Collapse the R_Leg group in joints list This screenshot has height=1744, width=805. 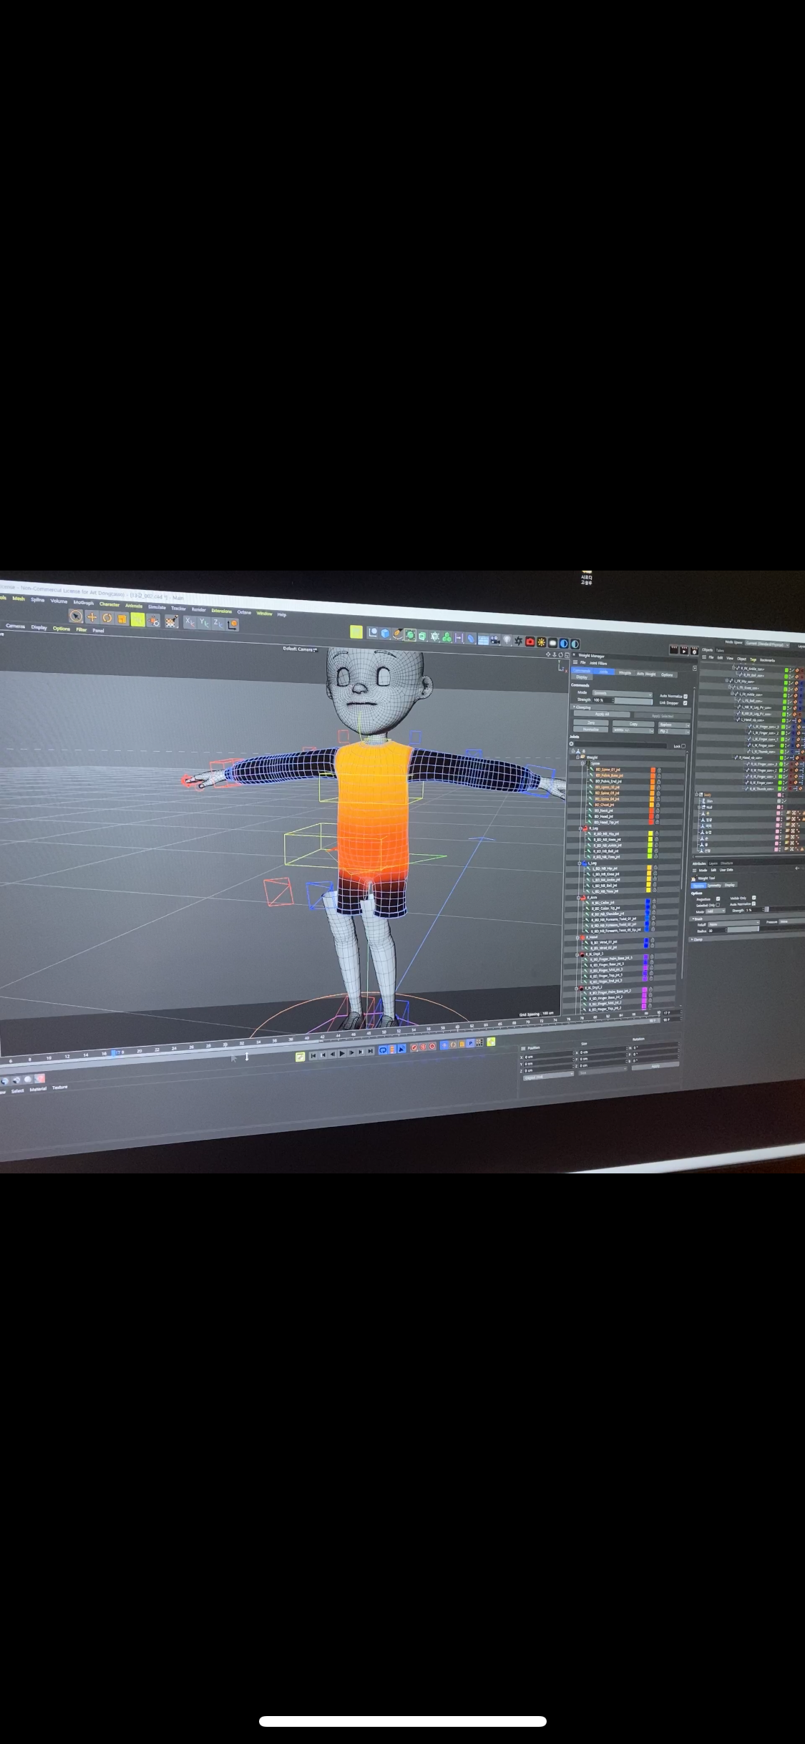coord(580,828)
